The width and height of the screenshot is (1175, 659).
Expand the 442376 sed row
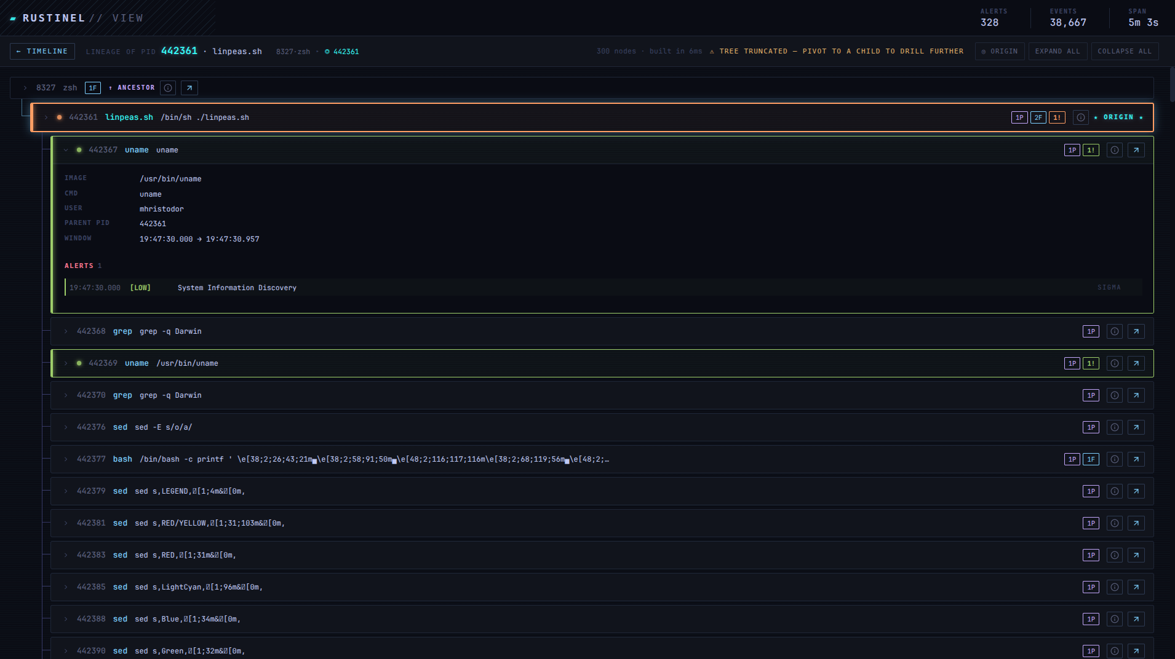66,427
